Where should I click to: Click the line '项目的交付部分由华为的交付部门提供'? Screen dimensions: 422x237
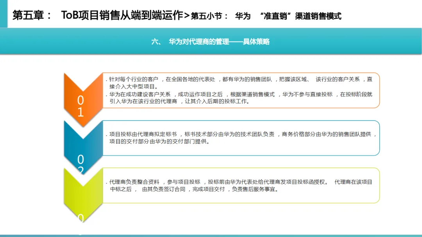(159, 141)
